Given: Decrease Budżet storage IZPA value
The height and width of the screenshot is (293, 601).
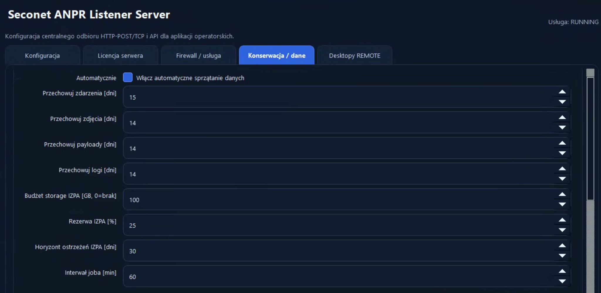Looking at the screenshot, I should 562,204.
